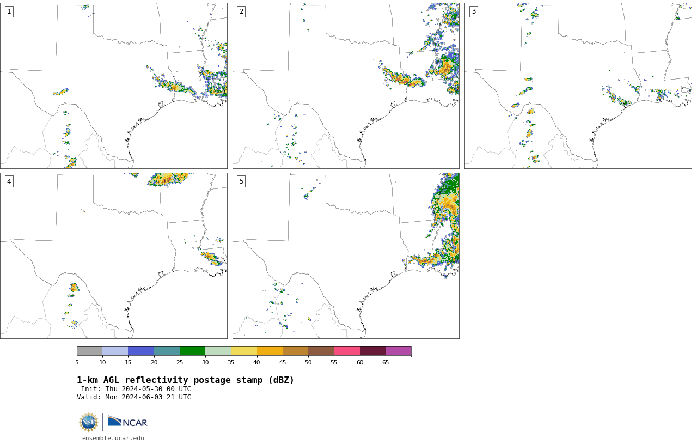Click the pink 55-60 dBZ swatch
Viewport: 697px width, 444px height.
click(347, 351)
